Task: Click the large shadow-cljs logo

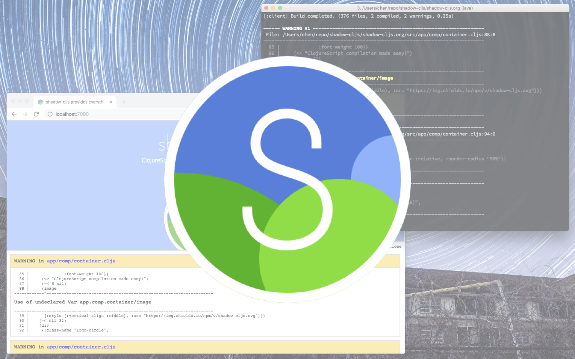Action: 287,180
